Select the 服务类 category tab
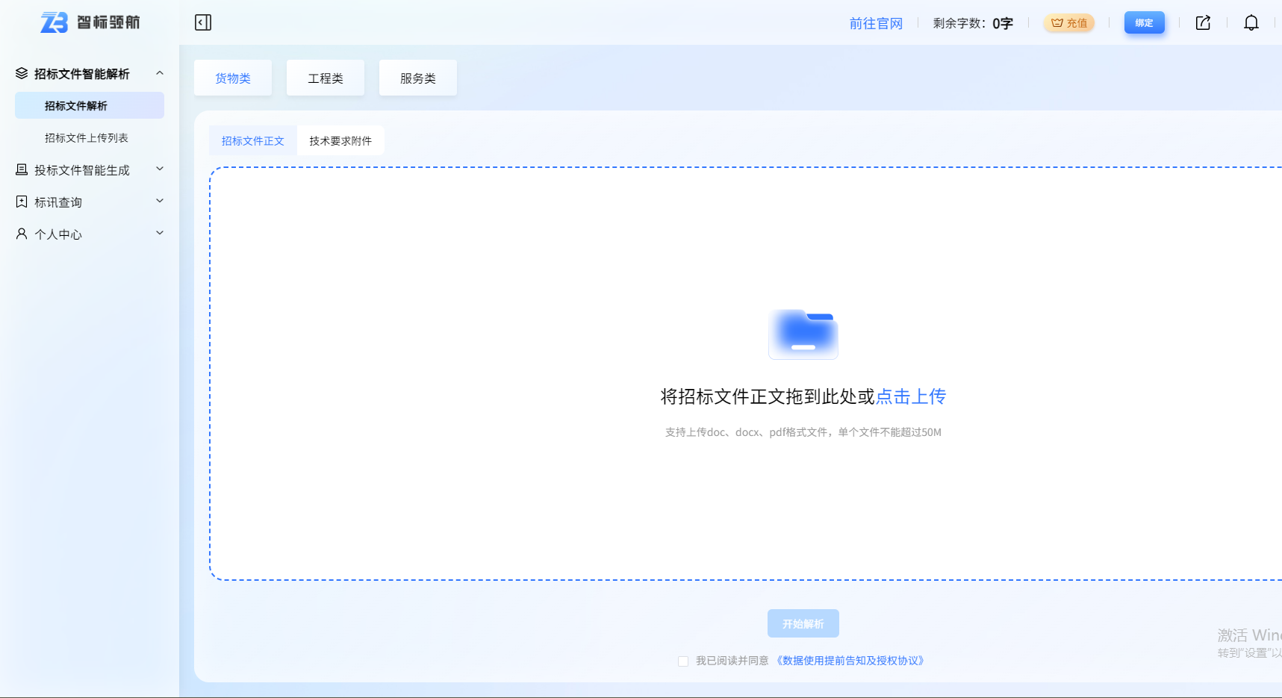This screenshot has height=698, width=1282. [x=418, y=78]
